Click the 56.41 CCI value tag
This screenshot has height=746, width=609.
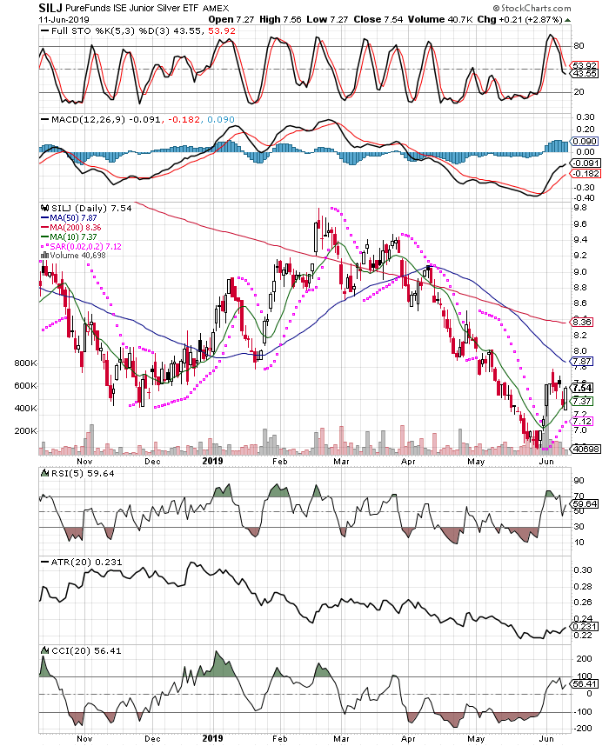[586, 684]
